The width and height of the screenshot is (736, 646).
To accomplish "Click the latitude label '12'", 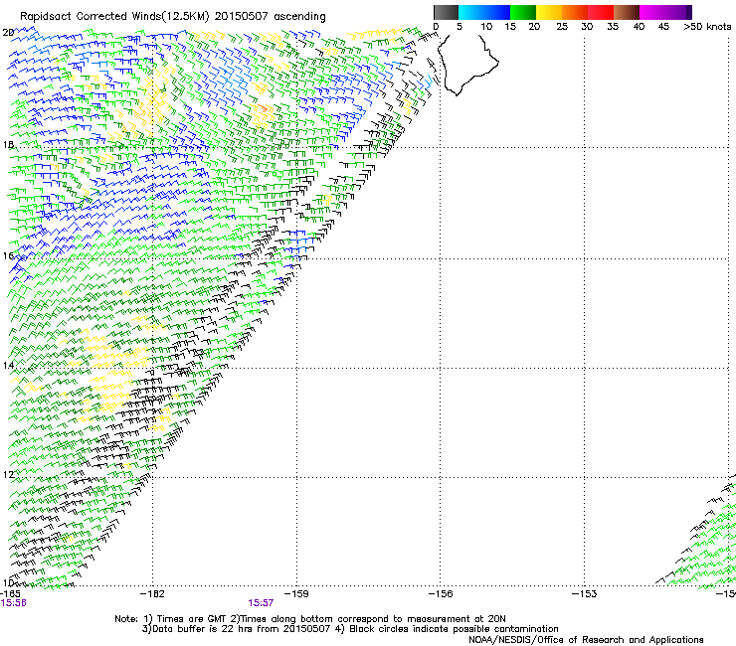I will click(8, 474).
